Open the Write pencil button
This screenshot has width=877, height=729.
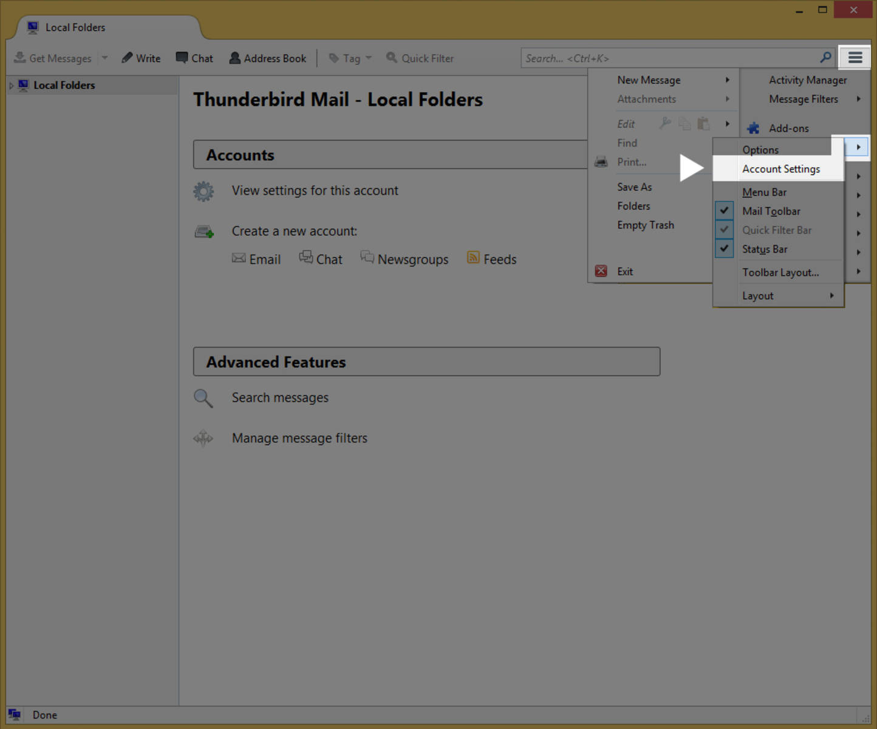(141, 58)
